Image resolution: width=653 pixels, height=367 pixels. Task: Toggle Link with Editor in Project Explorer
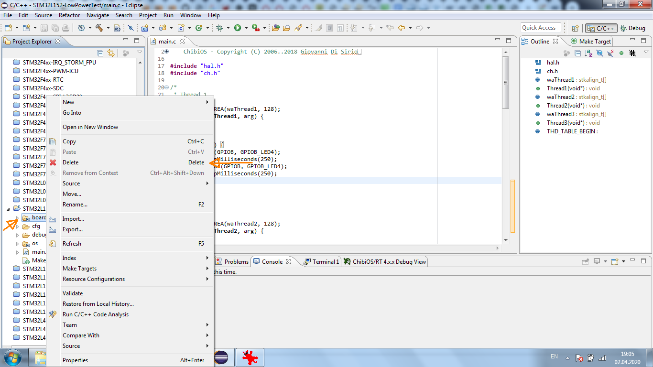111,53
